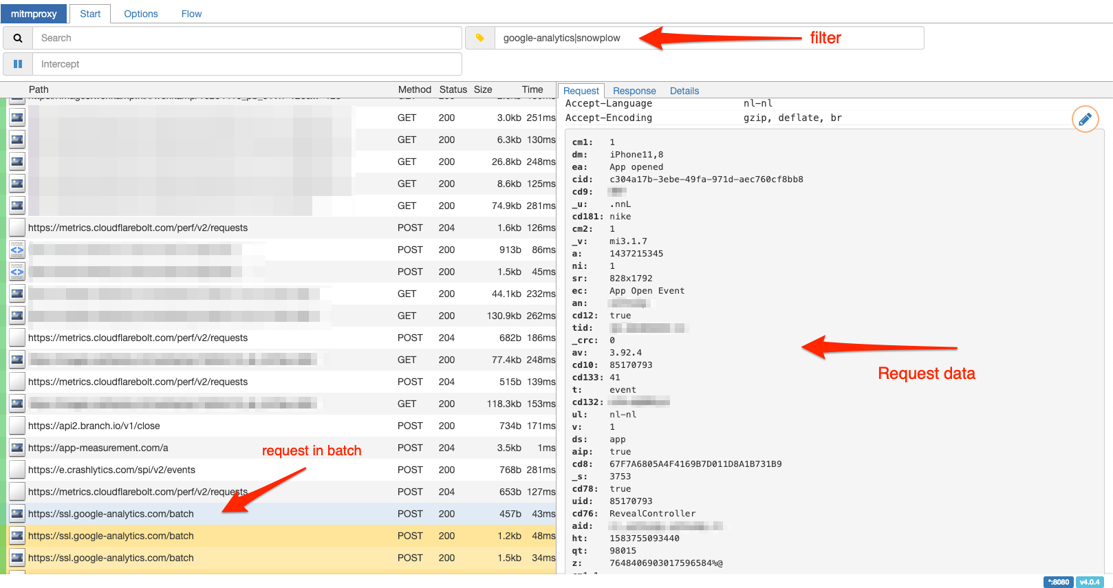Click the code icon on 45ms POST row
Viewport: 1113px width, 588px height.
tap(17, 272)
